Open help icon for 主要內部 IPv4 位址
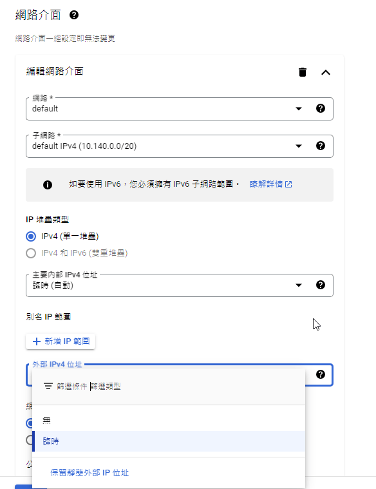Screen dimensions: 376x489 [x=321, y=285]
